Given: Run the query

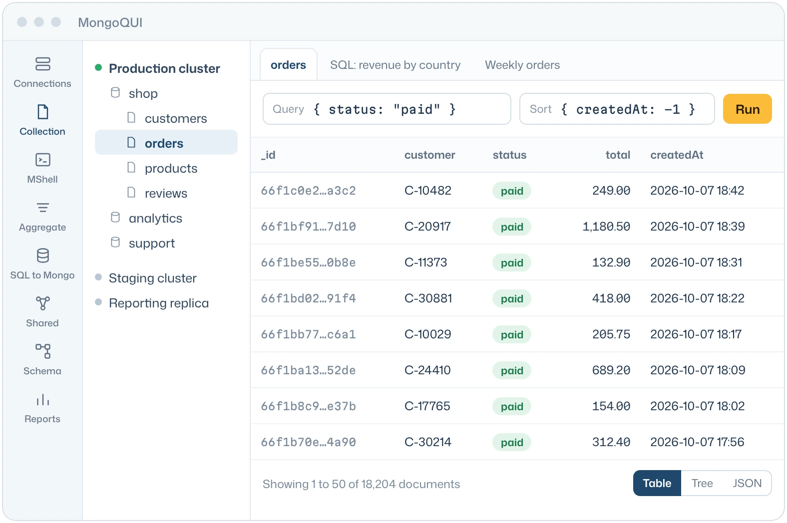Looking at the screenshot, I should (748, 109).
